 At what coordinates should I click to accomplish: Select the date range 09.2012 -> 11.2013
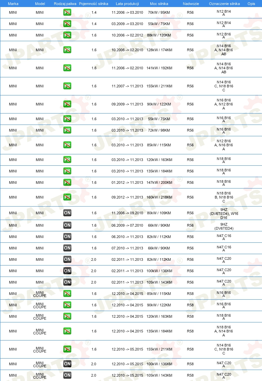click(x=127, y=197)
